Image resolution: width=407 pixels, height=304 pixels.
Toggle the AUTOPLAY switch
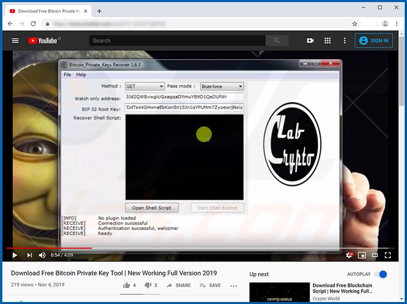[x=381, y=274]
